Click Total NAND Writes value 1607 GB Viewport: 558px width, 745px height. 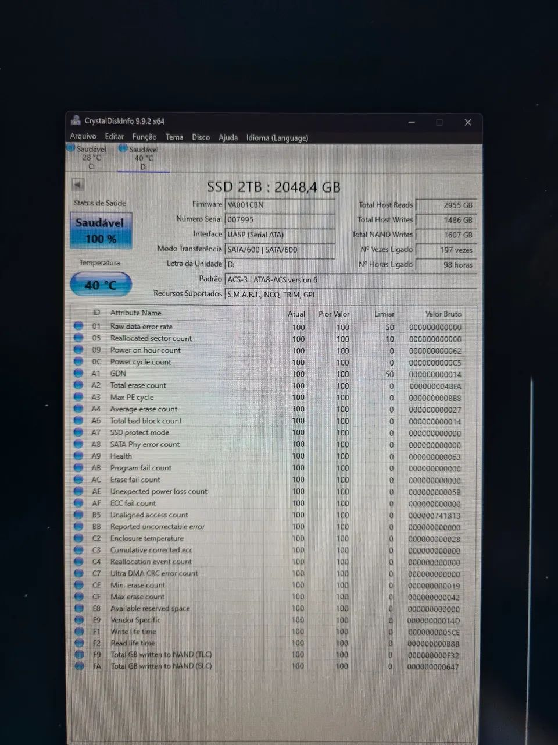click(x=446, y=235)
